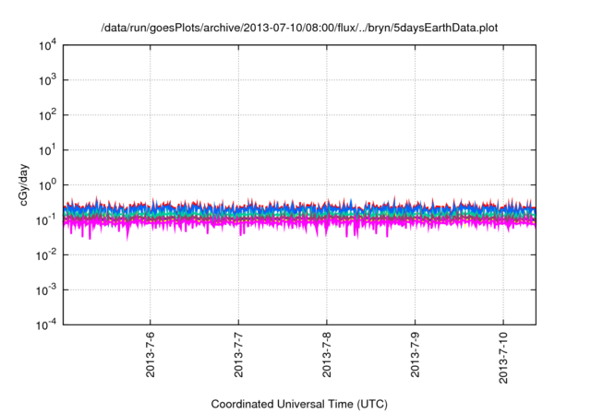The height and width of the screenshot is (413, 591).
Task: Click the 2013-7-6 date label
Action: [150, 355]
